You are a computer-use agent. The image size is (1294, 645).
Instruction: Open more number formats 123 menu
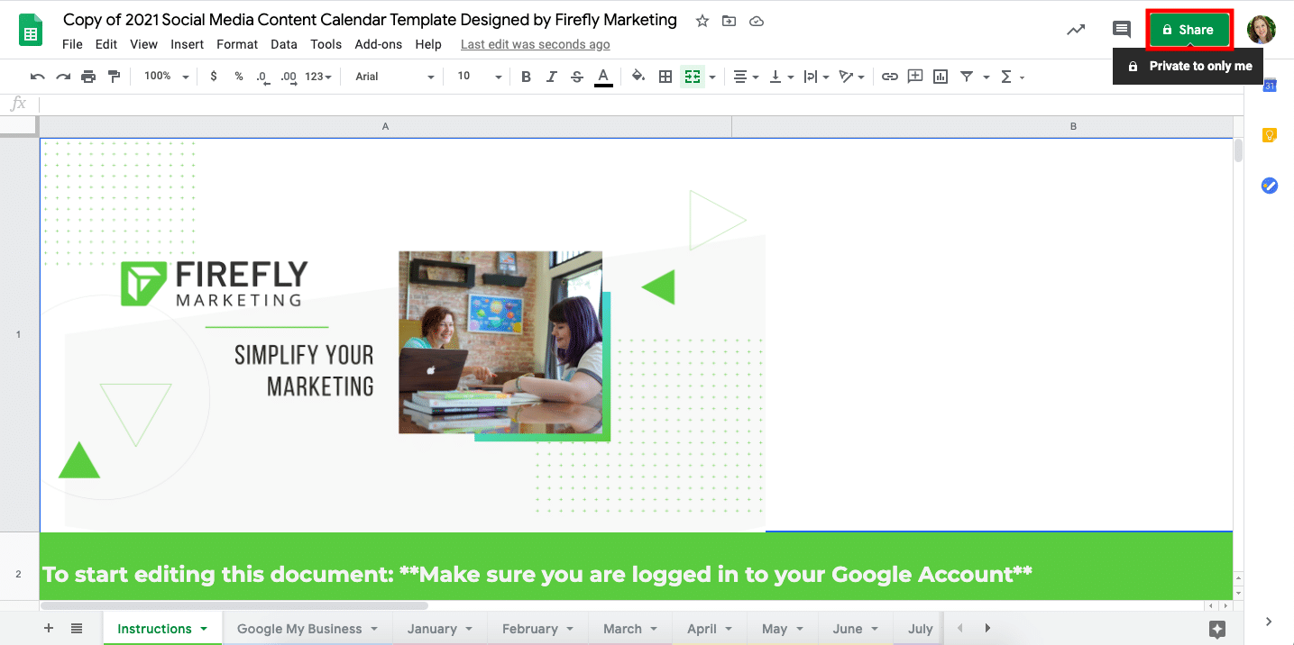coord(318,77)
